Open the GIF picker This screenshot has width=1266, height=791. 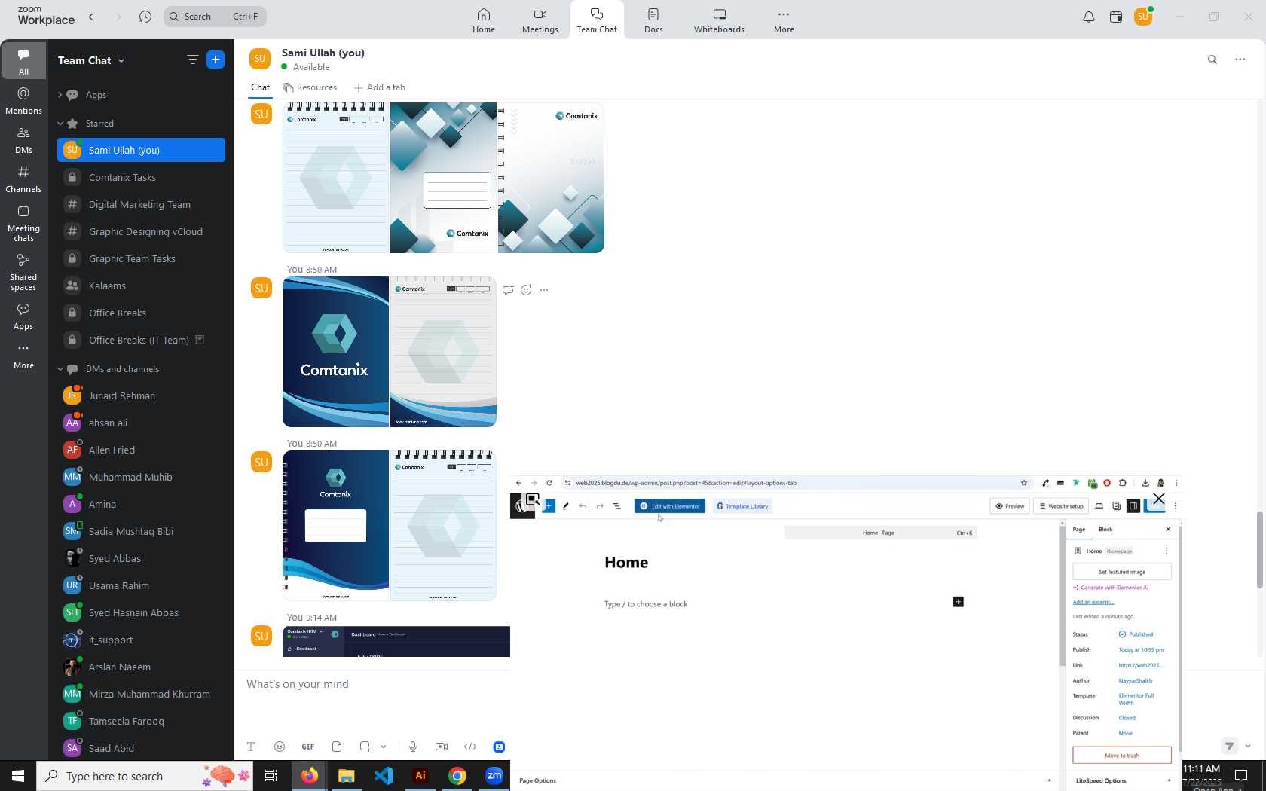pyautogui.click(x=308, y=747)
